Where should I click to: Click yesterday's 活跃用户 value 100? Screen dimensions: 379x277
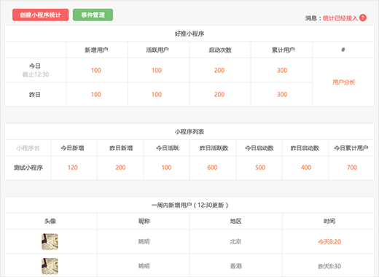click(157, 95)
